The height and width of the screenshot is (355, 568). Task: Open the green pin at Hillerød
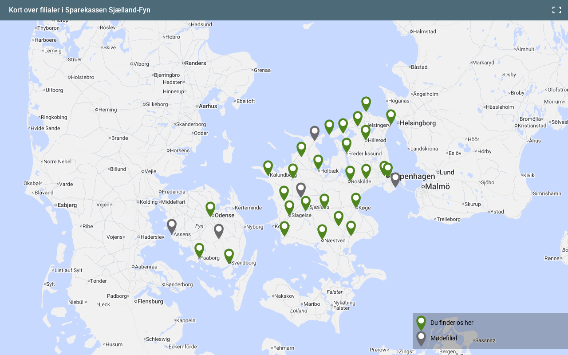tap(366, 131)
